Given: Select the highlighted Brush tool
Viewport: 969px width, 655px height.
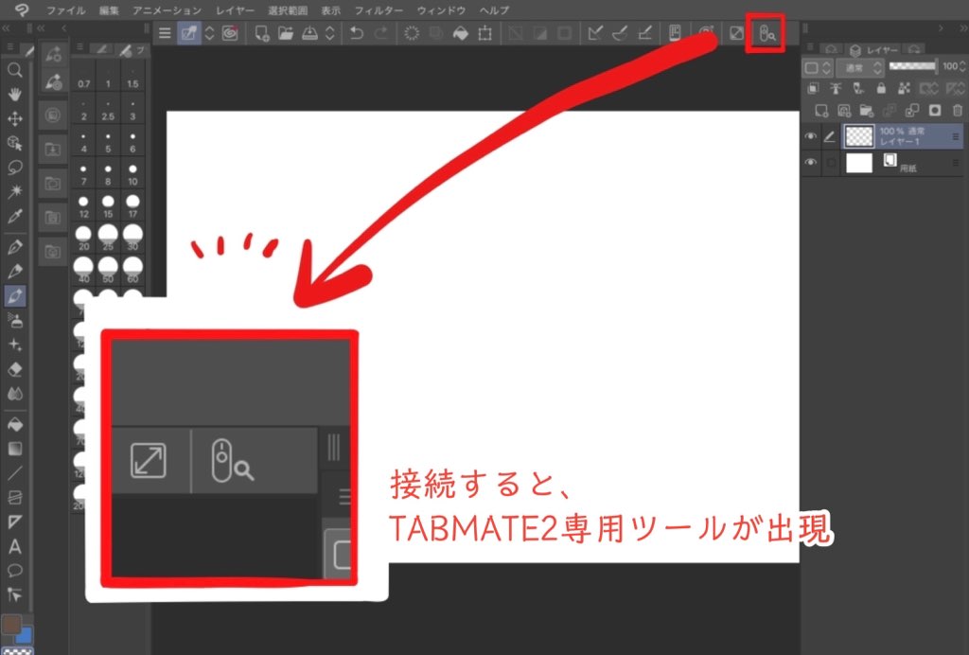Looking at the screenshot, I should point(15,296).
